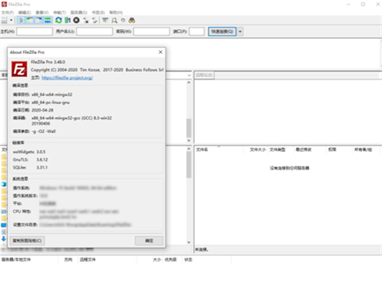Click local tree scrollbar down arrow
382x287 pixels.
pyautogui.click(x=189, y=140)
